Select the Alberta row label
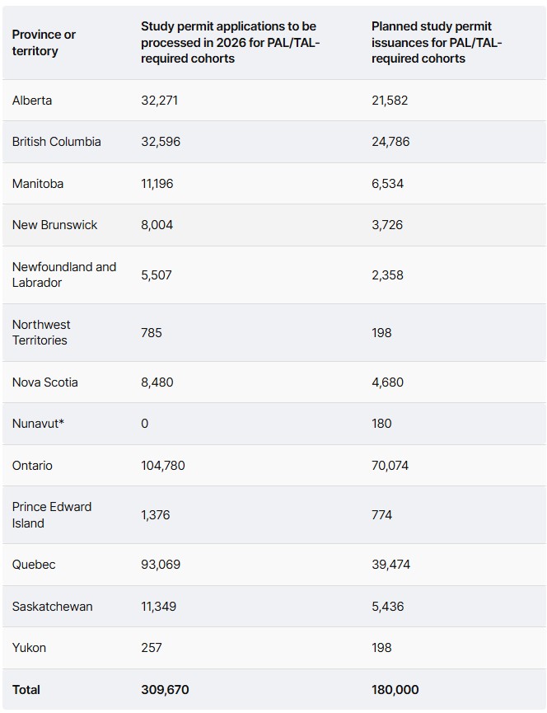547x713 pixels. coord(32,101)
